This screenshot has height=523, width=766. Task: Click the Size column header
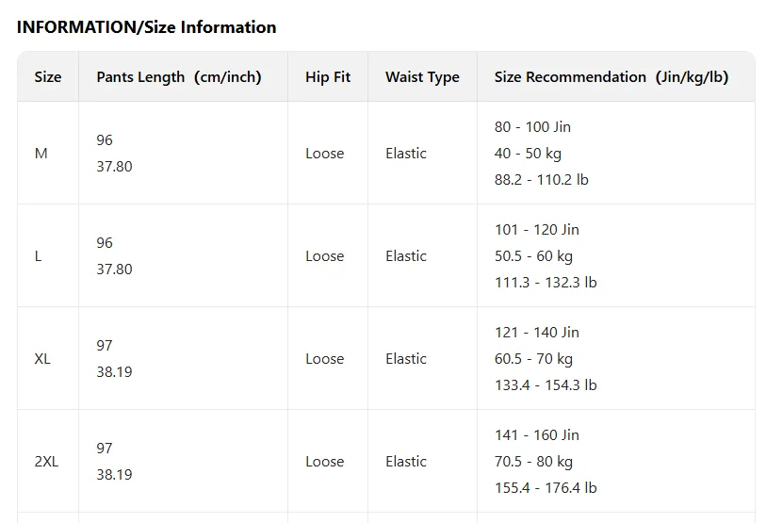pos(48,76)
